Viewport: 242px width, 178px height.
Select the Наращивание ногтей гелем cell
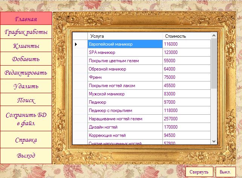click(x=125, y=119)
